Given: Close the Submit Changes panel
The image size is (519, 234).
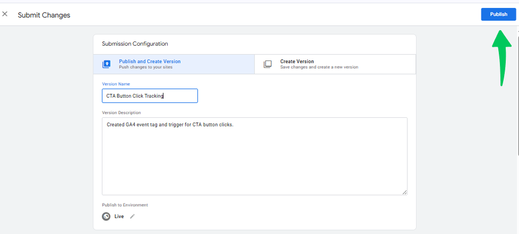Looking at the screenshot, I should [5, 14].
